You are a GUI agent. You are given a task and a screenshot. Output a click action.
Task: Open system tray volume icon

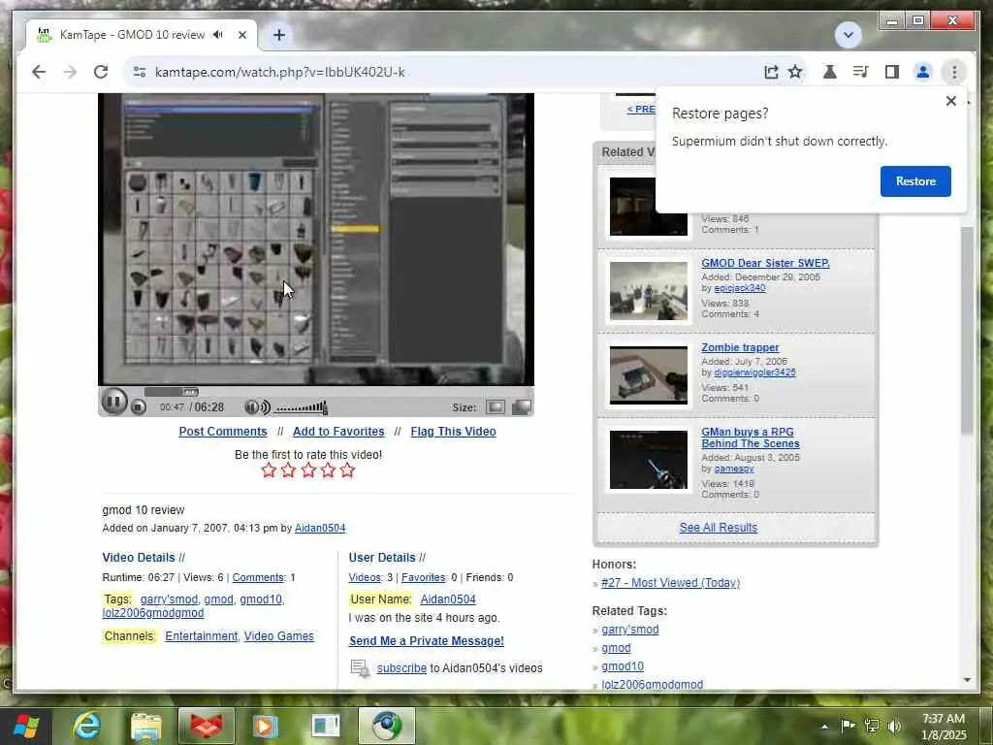(893, 726)
